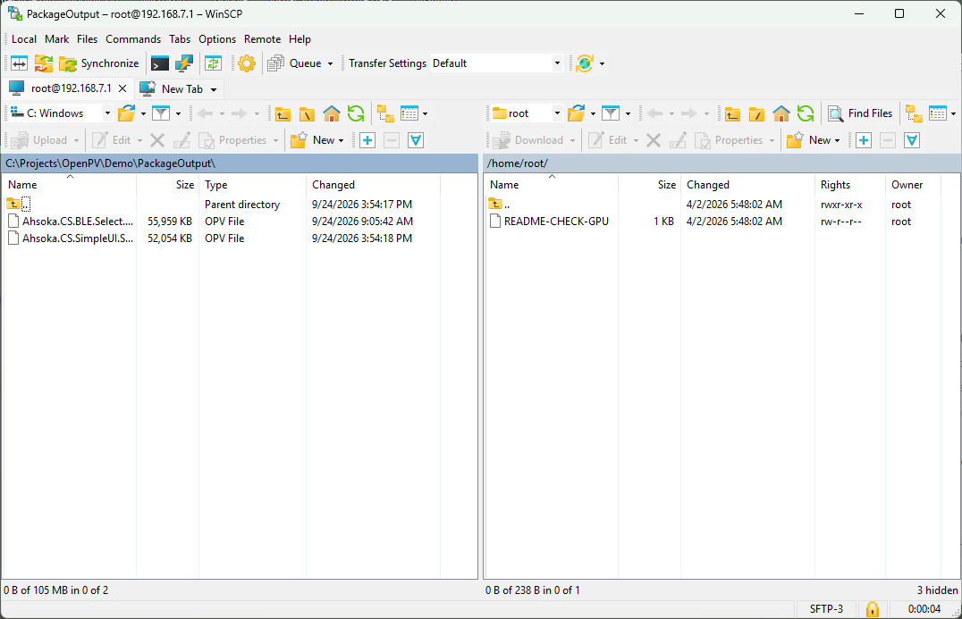
Task: Open the Files menu
Action: (87, 39)
